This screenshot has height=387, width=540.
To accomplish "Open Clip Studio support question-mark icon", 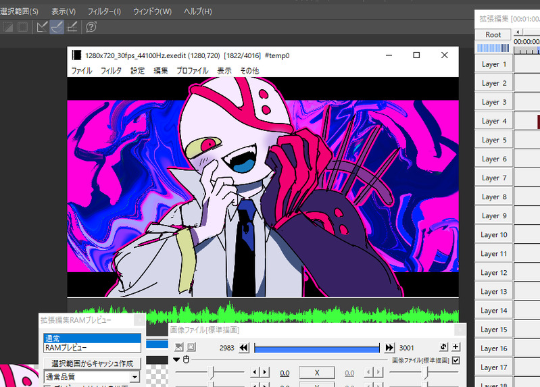I will click(x=91, y=27).
